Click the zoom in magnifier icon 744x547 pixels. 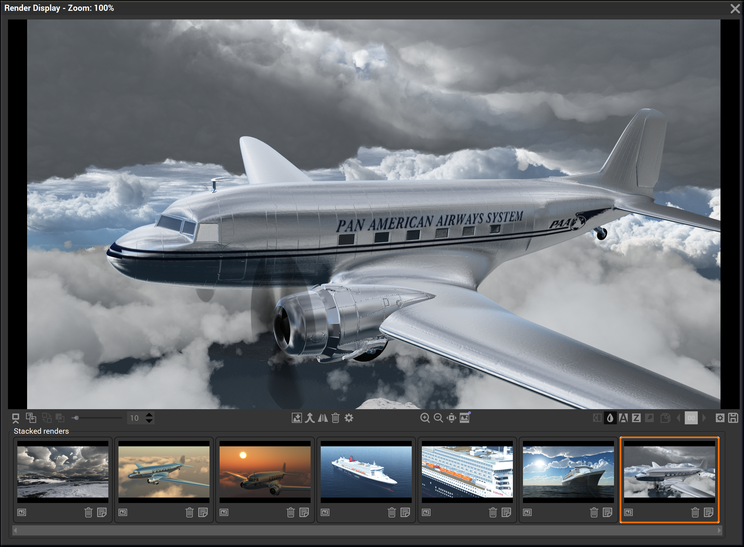tap(425, 418)
